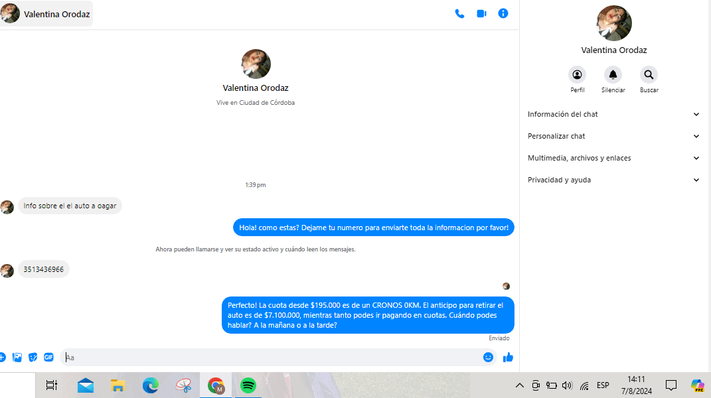
Task: Click the plus icon for more actions
Action: 2,357
